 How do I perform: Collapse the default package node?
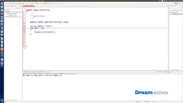(x=6, y=13)
